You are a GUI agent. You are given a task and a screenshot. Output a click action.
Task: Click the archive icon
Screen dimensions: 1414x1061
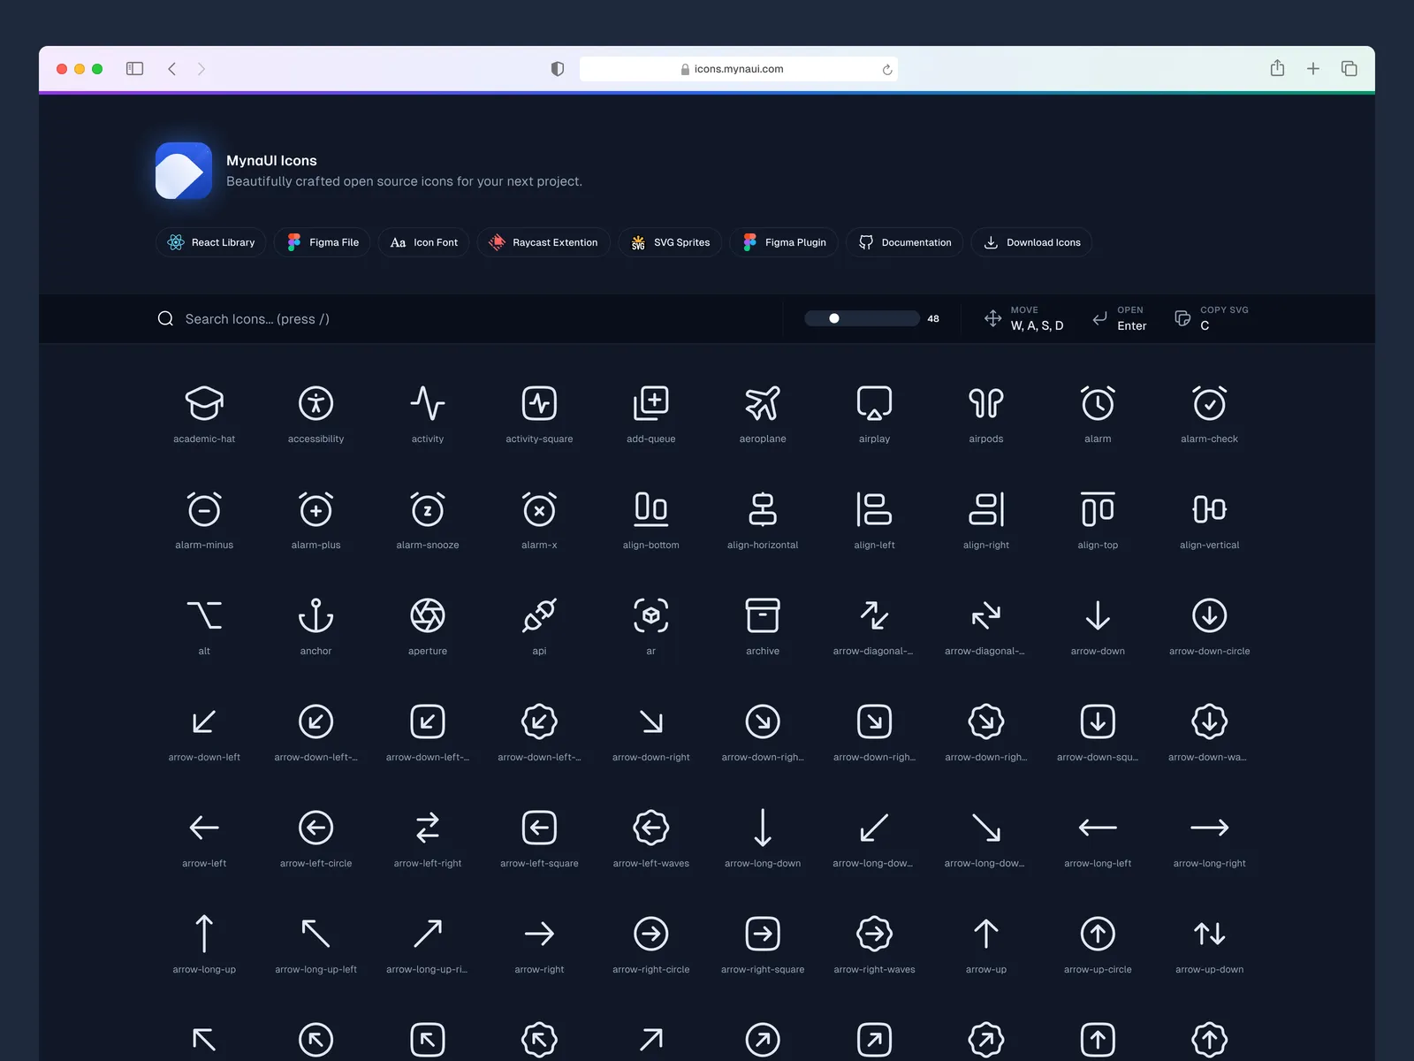click(x=762, y=616)
